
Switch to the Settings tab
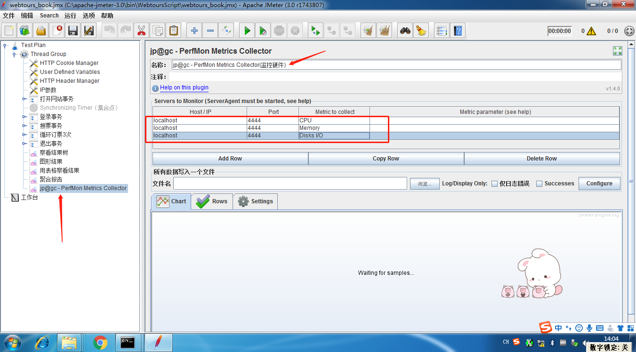pos(255,201)
